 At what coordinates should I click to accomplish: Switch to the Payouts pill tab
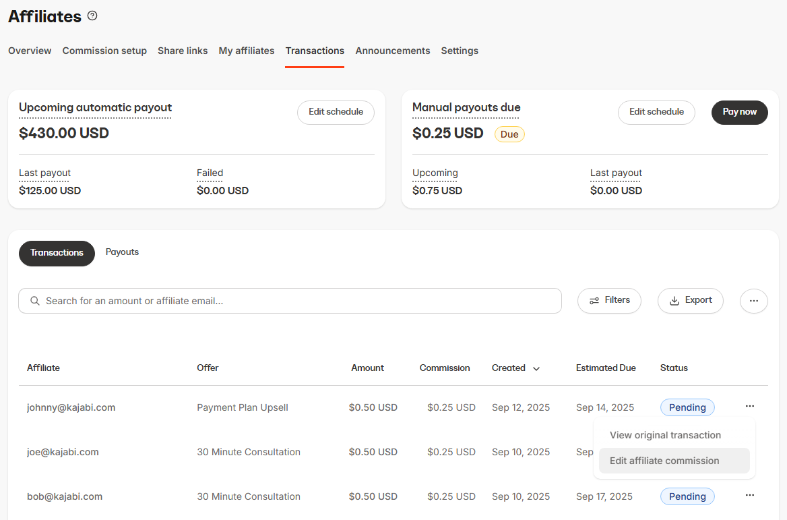pos(122,252)
